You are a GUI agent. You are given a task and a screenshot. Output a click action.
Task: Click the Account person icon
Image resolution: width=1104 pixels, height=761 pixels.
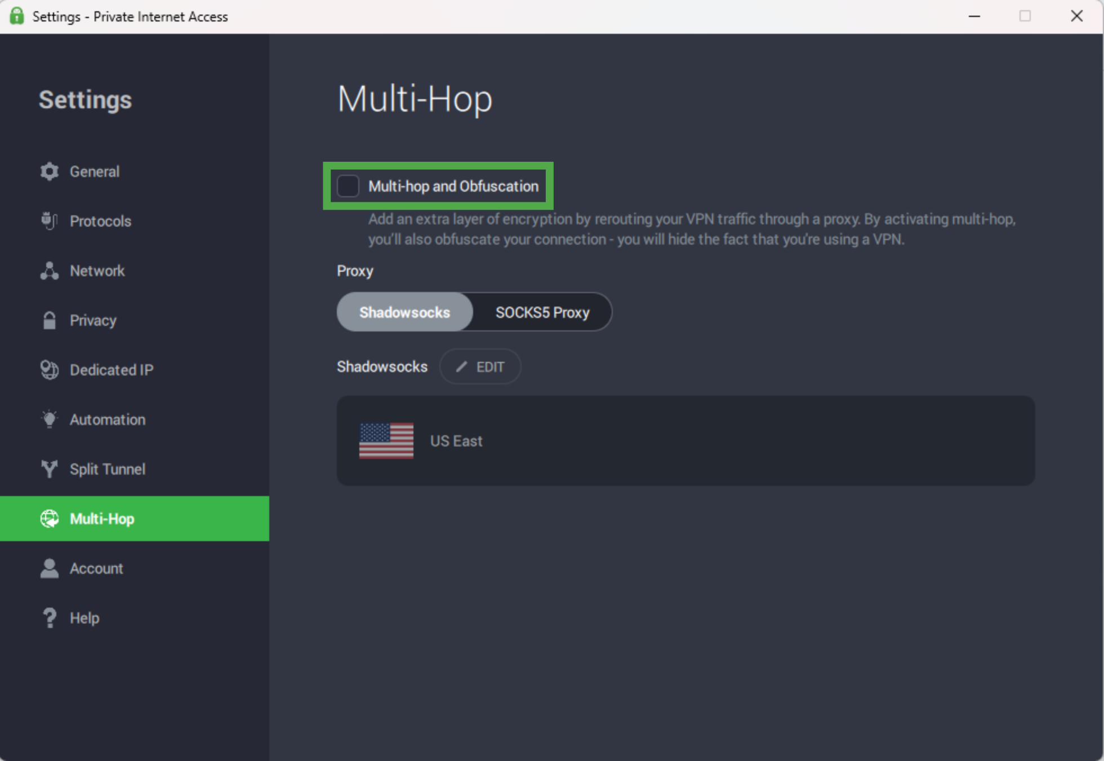50,568
